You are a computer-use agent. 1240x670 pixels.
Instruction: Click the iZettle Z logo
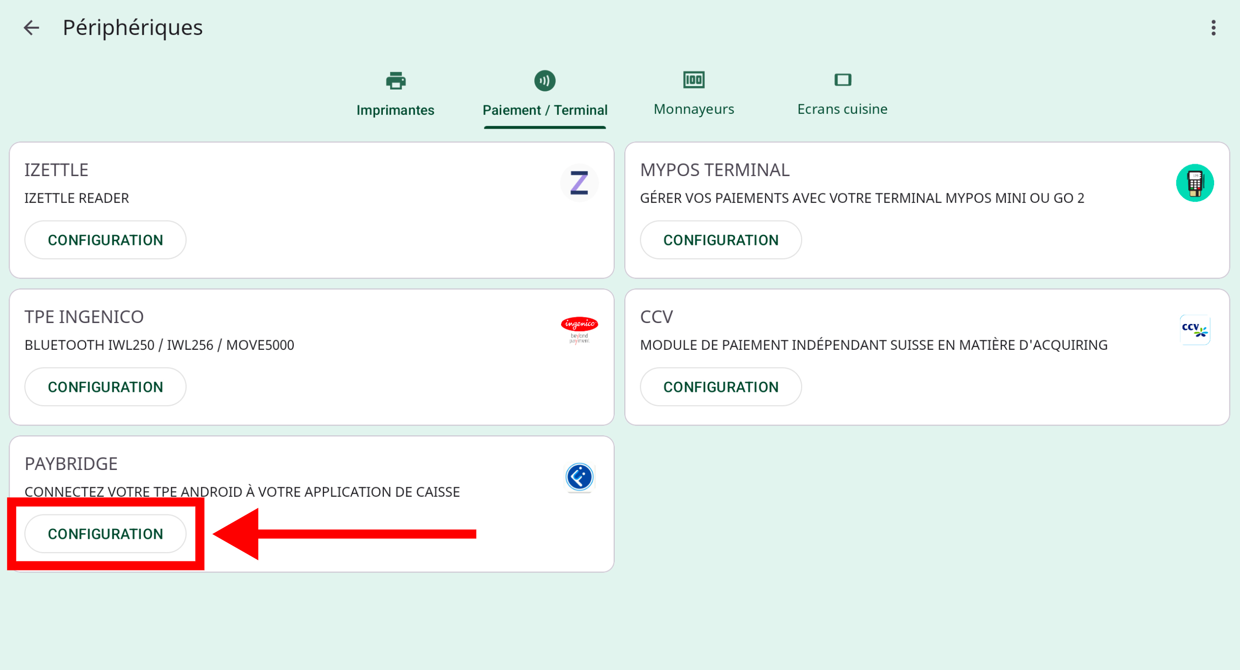tap(579, 183)
